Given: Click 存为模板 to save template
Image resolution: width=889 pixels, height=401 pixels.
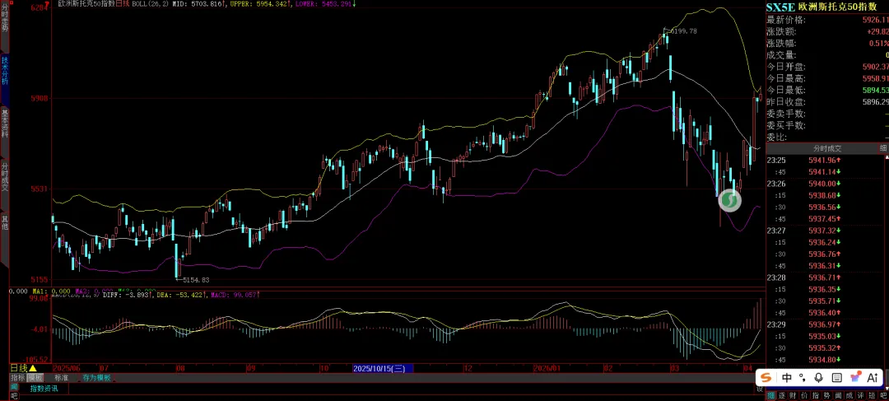Looking at the screenshot, I should pyautogui.click(x=96, y=378).
